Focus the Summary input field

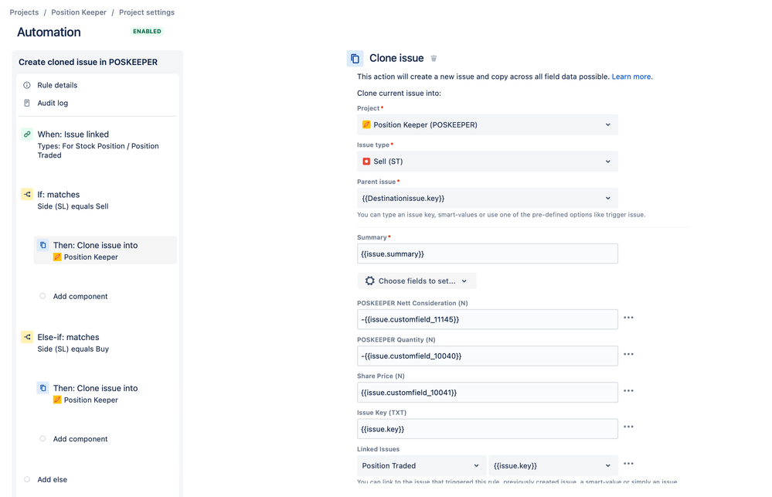[x=488, y=254]
